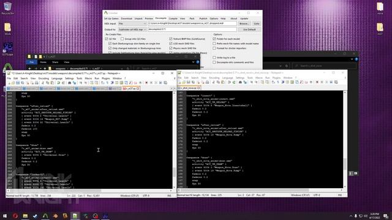Click Redo icon in left Notepad++ toolbar
The height and width of the screenshot is (220, 392).
(x=63, y=82)
